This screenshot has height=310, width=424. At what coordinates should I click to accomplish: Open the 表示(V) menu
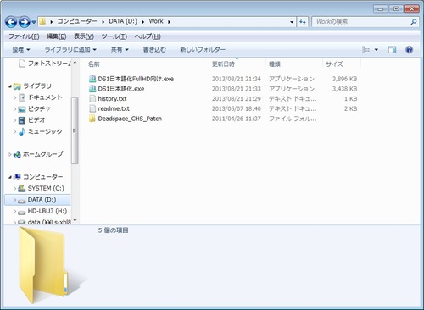click(x=84, y=36)
